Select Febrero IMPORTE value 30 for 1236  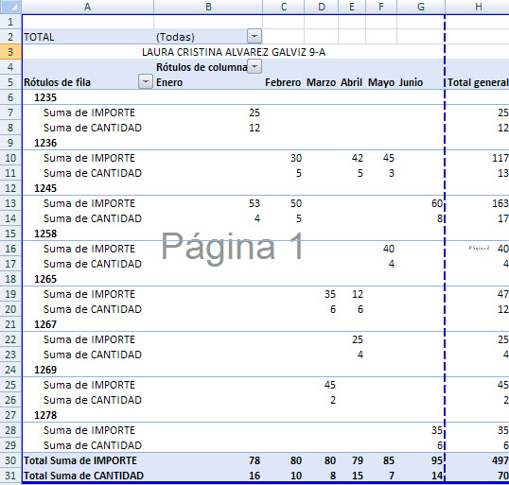coord(296,158)
